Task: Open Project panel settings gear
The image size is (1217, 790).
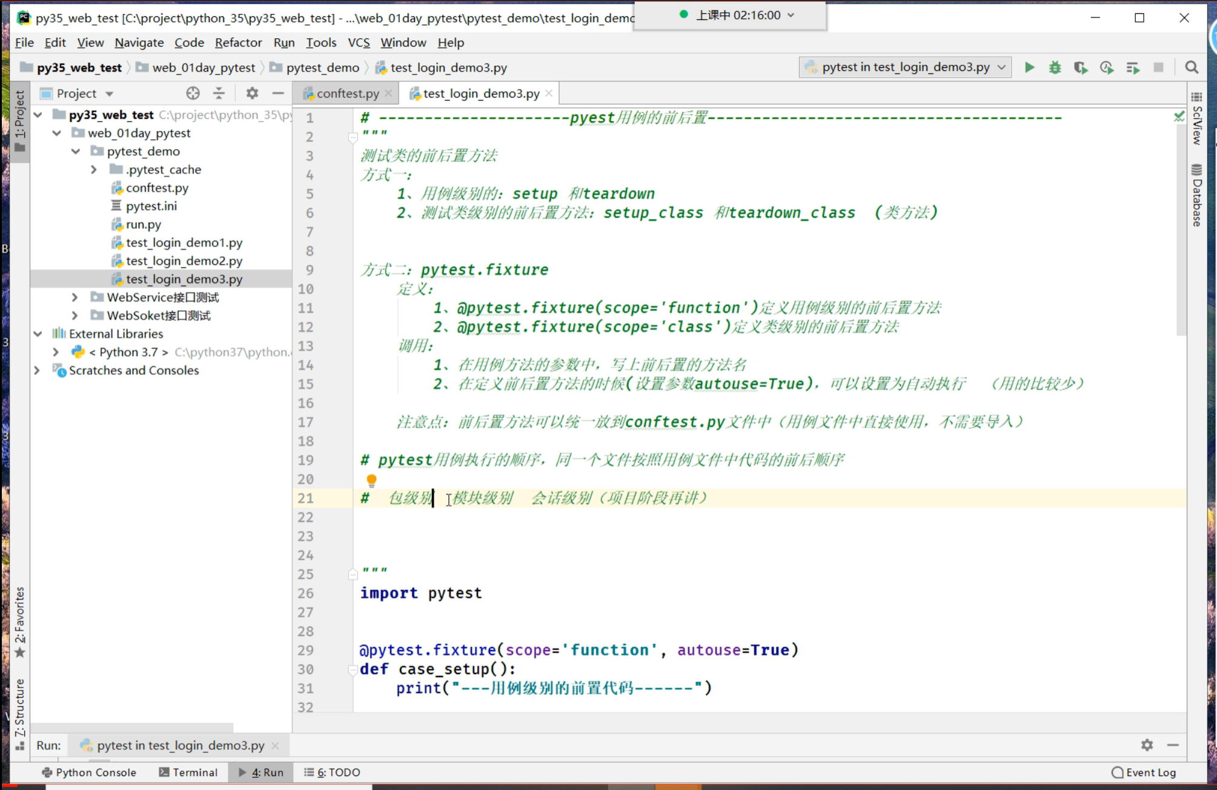Action: pos(252,93)
